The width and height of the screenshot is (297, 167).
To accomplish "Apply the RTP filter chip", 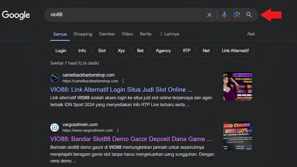I will (187, 50).
